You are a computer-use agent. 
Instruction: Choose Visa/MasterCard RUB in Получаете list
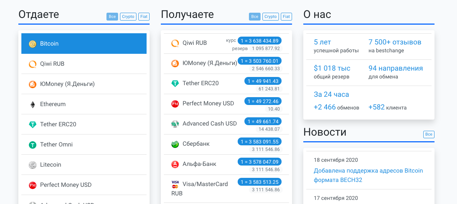pyautogui.click(x=226, y=189)
